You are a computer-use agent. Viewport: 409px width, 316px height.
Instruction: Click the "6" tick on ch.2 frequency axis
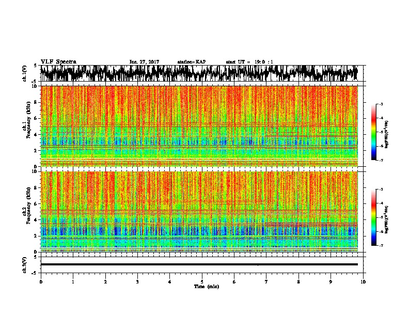tap(36, 204)
